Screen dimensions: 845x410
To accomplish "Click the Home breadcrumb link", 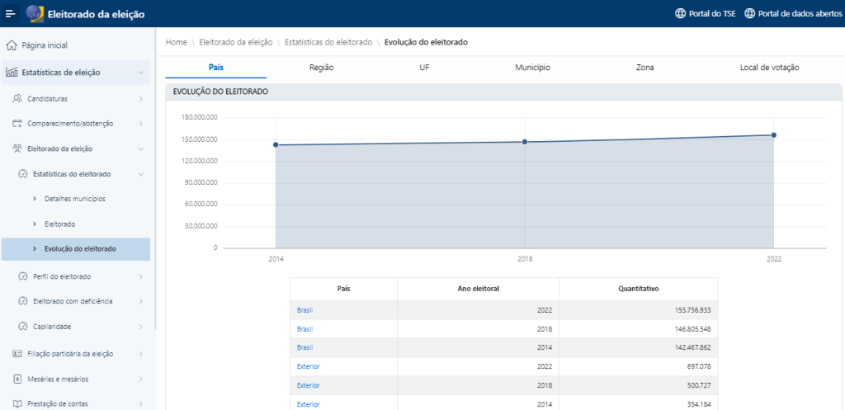I will point(176,41).
